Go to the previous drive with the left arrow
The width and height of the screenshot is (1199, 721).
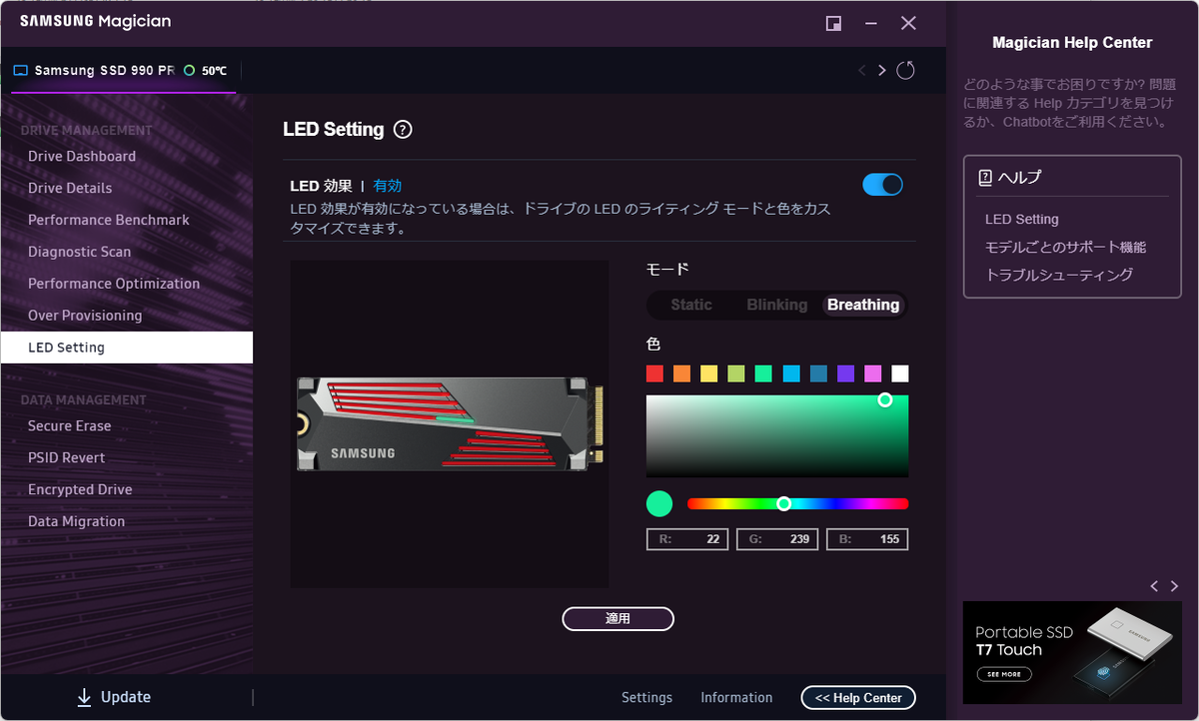tap(862, 70)
